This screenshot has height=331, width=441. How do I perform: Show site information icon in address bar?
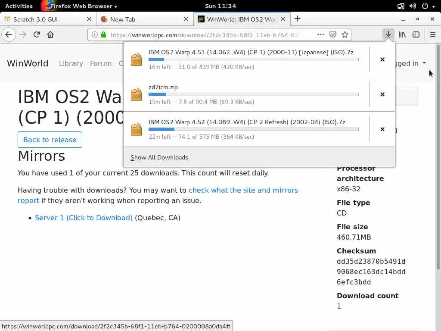coord(95,34)
